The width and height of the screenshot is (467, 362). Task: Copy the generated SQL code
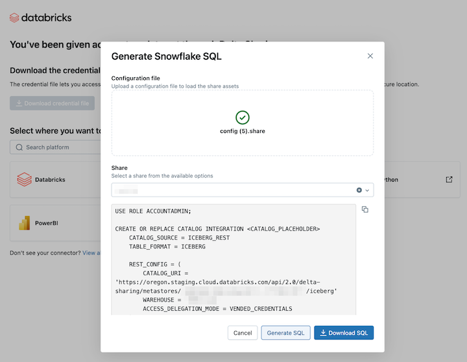pyautogui.click(x=365, y=210)
